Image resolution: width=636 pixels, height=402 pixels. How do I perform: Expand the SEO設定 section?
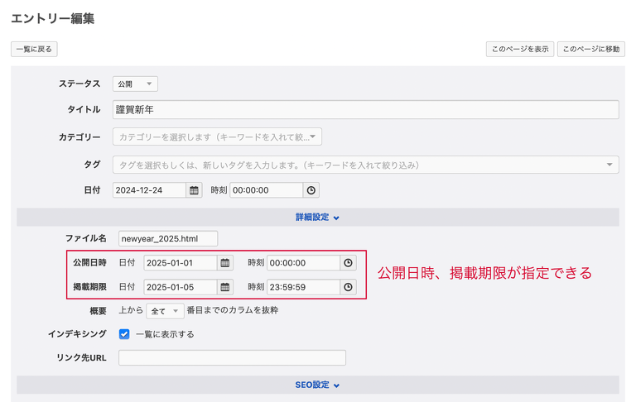coord(318,385)
